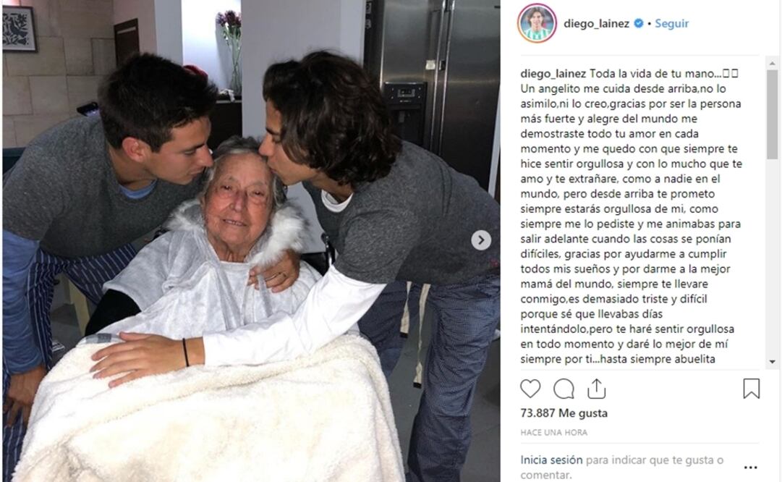Click the blue verified badge
Image resolution: width=782 pixels, height=482 pixels.
click(638, 23)
